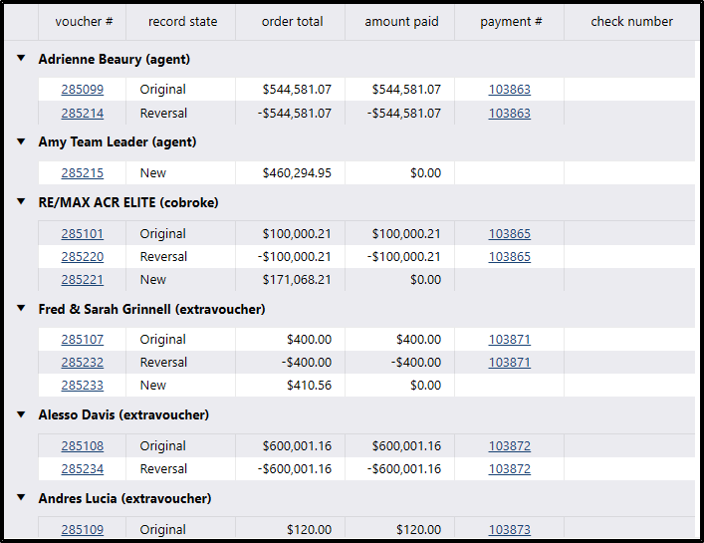Screen dimensions: 704x543
Task: Open voucher 285234 reversal link
Action: (x=82, y=469)
